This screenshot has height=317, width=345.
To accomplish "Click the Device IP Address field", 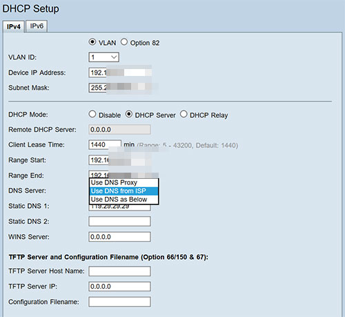I will click(120, 73).
